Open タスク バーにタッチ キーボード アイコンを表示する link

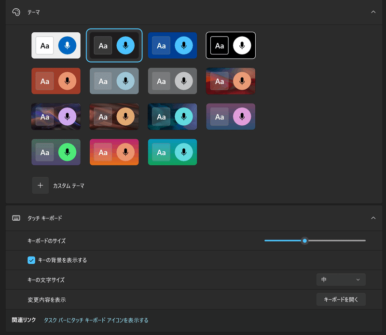96,320
